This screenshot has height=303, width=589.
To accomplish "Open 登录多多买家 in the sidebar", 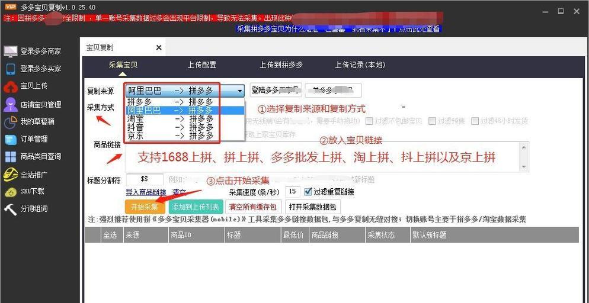I will (x=33, y=69).
